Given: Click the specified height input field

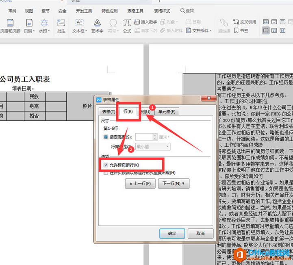Looking at the screenshot, I should pyautogui.click(x=144, y=137).
